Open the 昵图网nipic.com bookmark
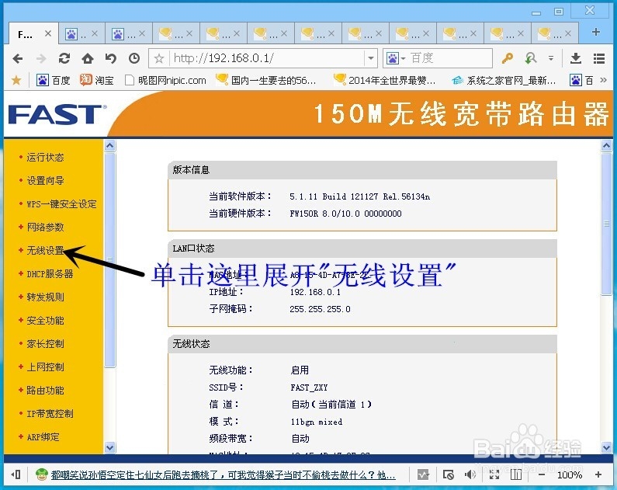 [165, 80]
